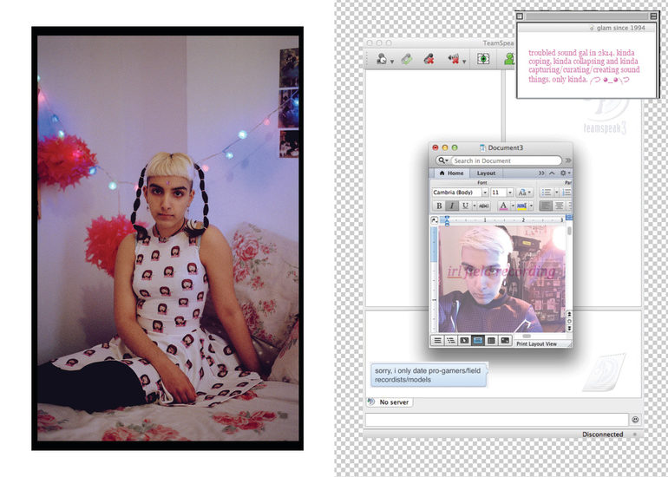
Task: Switch to Print Layout view button
Action: click(477, 341)
